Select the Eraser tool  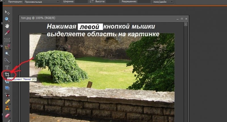coord(7,115)
